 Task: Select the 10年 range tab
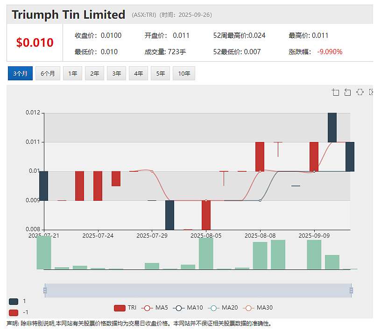tap(184, 73)
